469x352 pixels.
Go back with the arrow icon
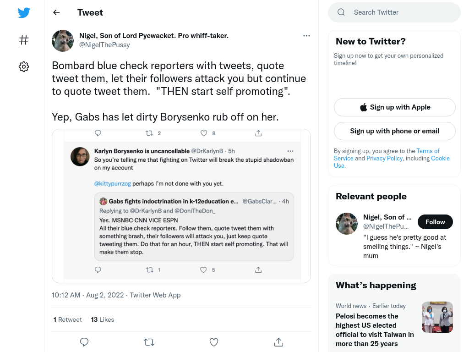point(56,12)
